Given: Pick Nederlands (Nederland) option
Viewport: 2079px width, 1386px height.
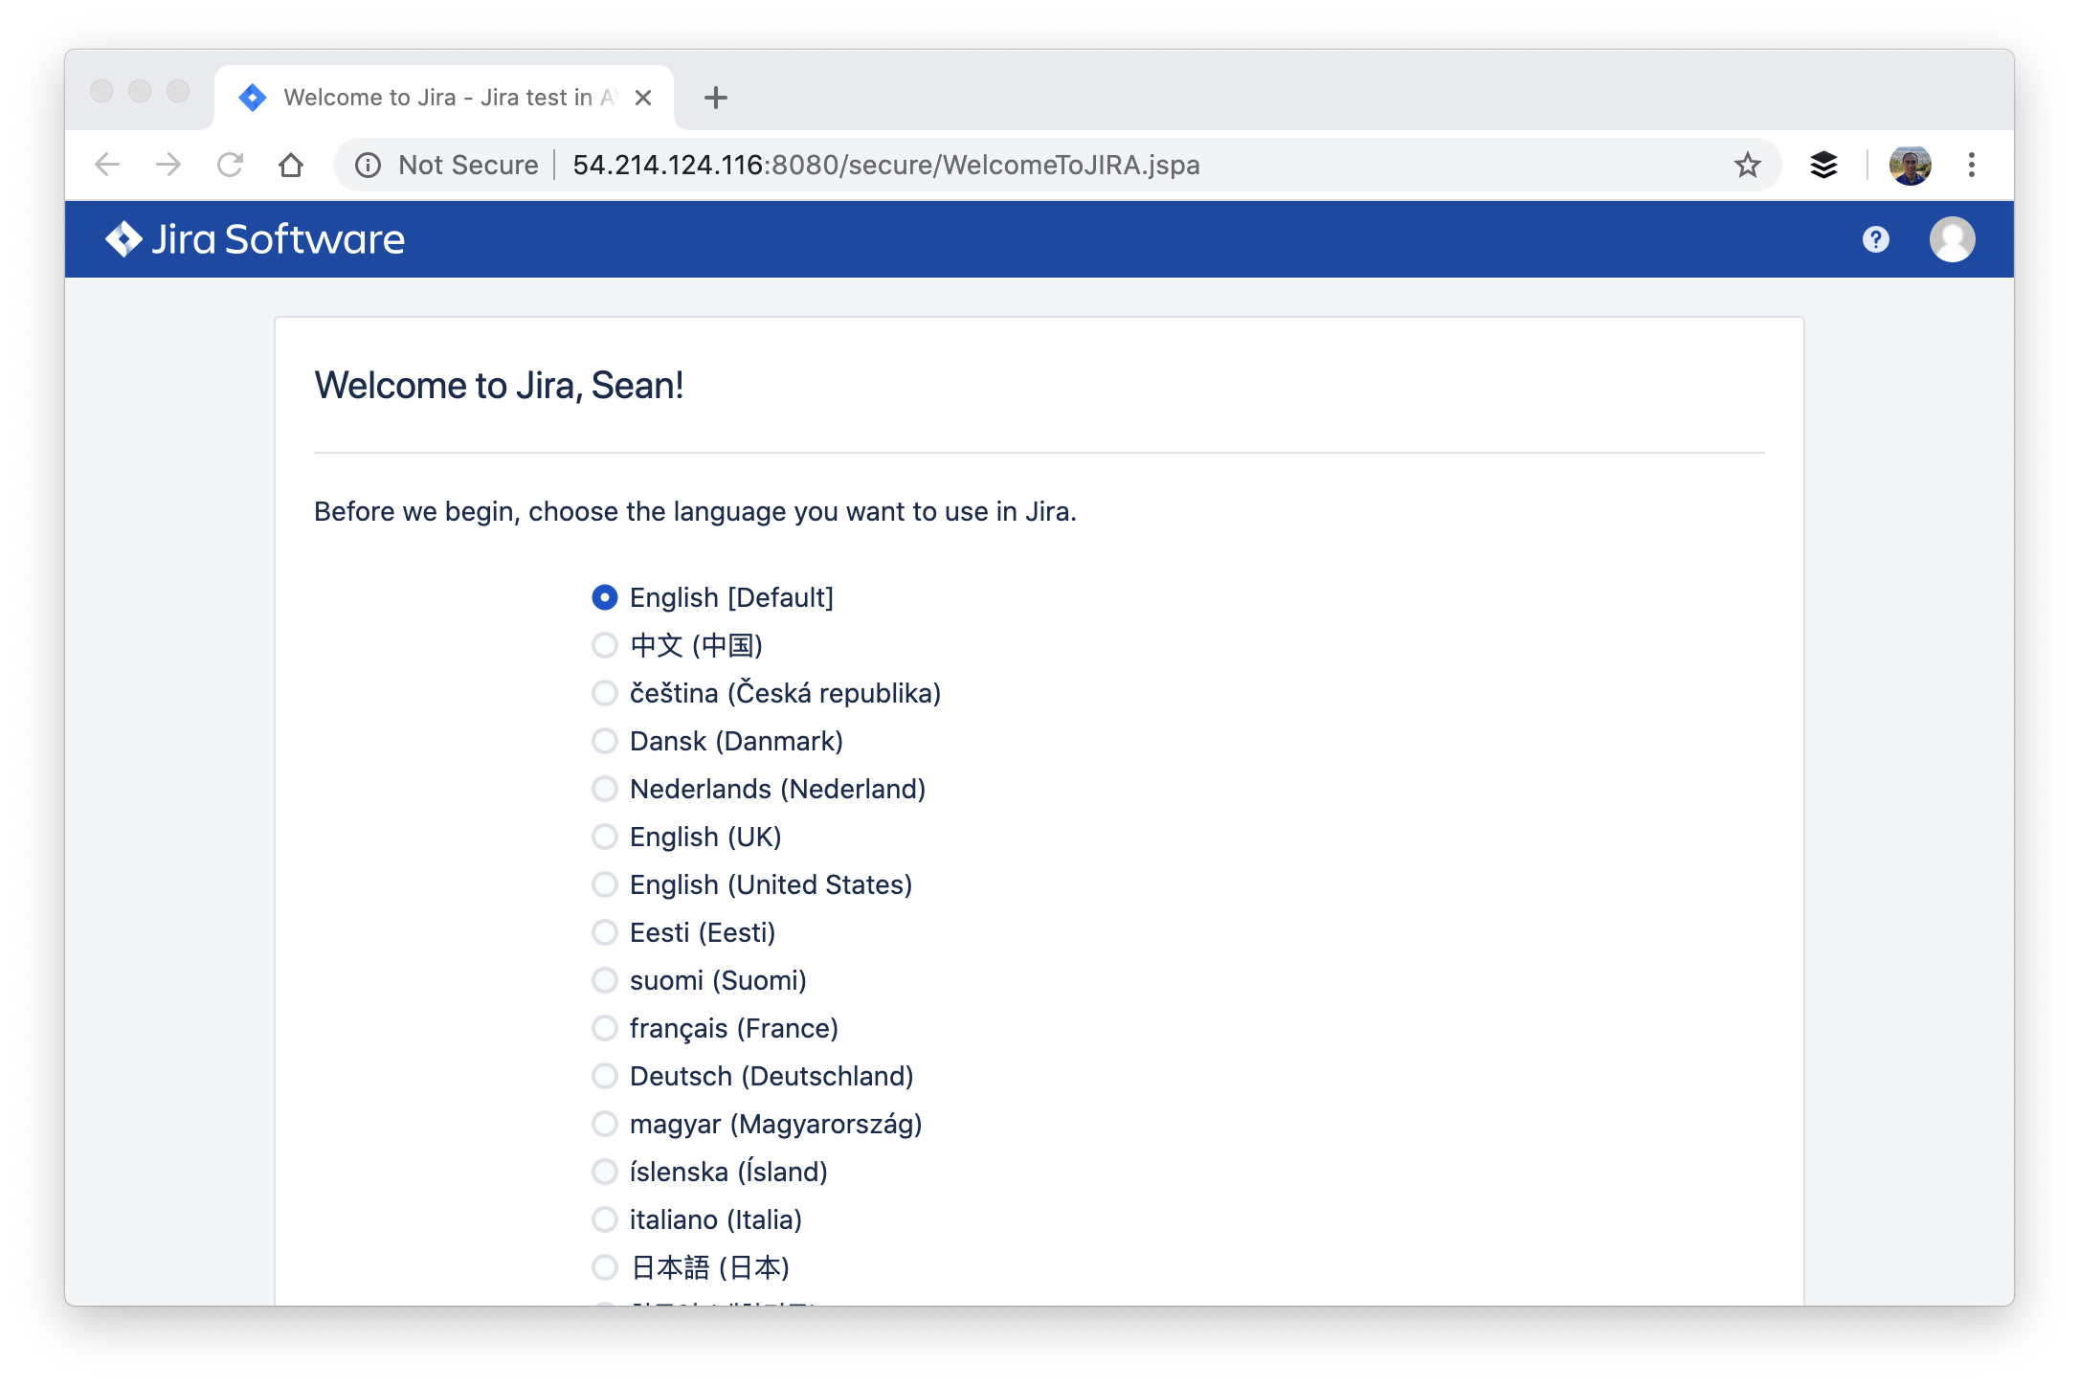Looking at the screenshot, I should coord(604,789).
